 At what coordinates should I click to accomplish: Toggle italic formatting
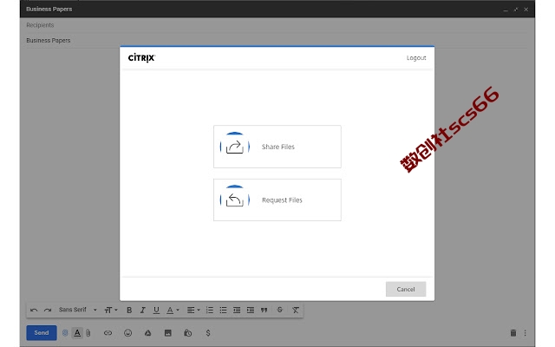pos(142,311)
